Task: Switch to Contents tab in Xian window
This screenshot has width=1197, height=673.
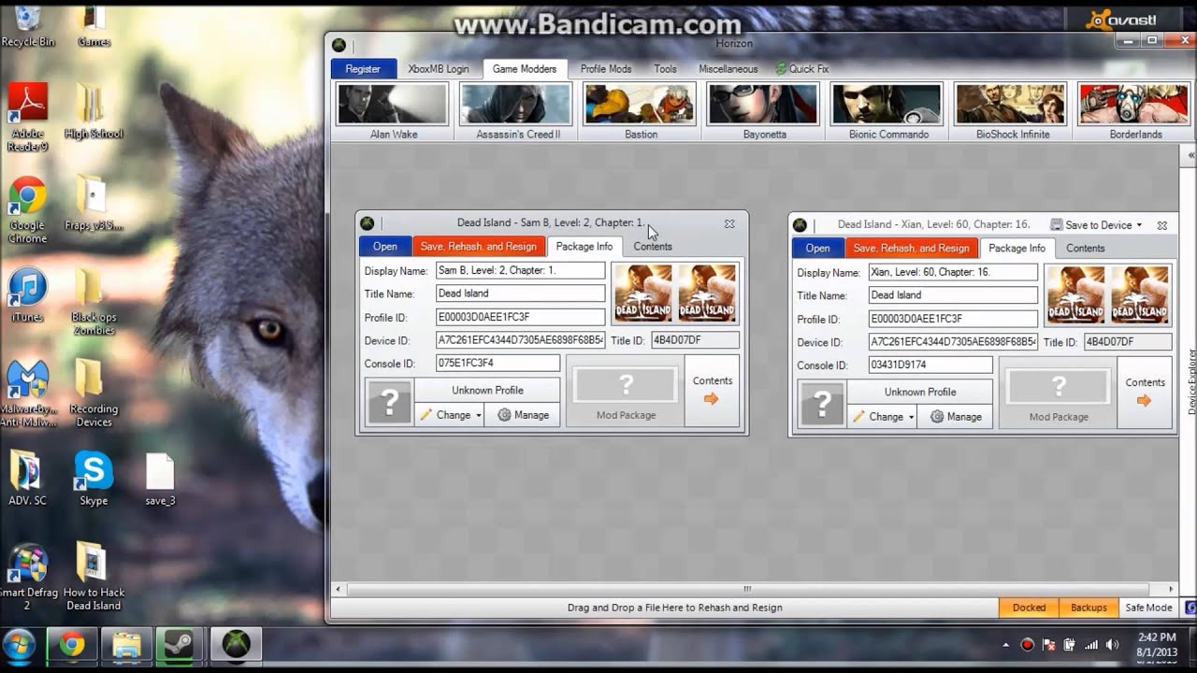Action: click(1086, 248)
